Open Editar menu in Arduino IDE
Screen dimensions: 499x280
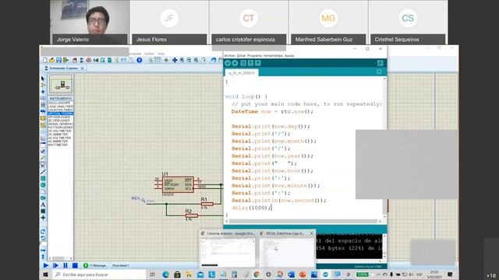241,55
